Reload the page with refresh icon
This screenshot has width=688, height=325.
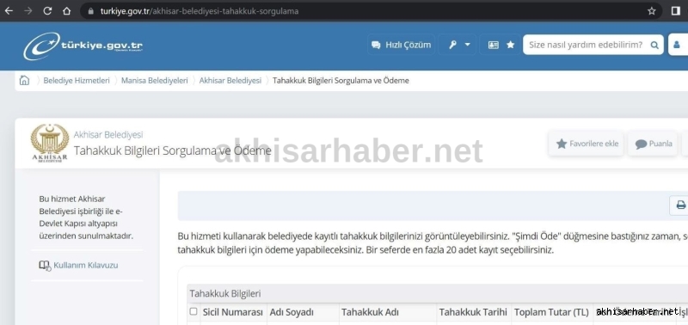pyautogui.click(x=47, y=11)
